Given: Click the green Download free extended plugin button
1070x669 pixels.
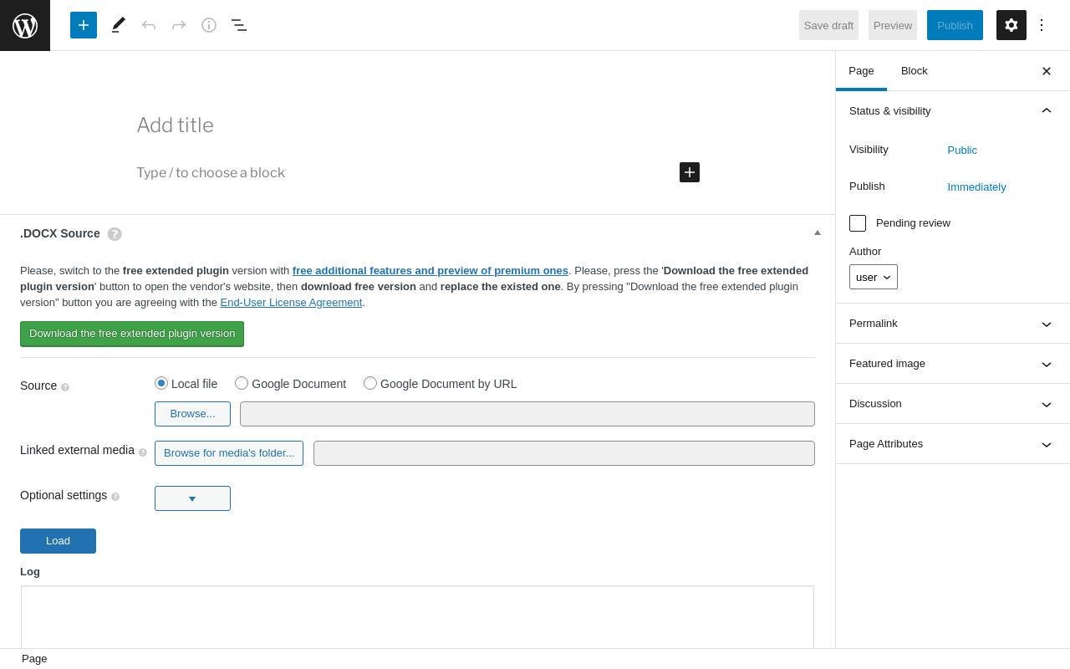Looking at the screenshot, I should tap(132, 334).
